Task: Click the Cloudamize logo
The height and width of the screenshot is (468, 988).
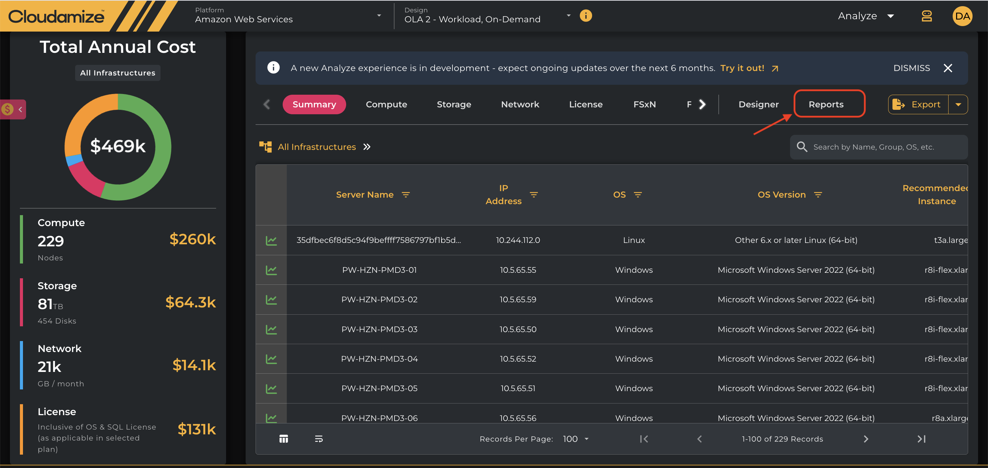Action: coord(56,16)
